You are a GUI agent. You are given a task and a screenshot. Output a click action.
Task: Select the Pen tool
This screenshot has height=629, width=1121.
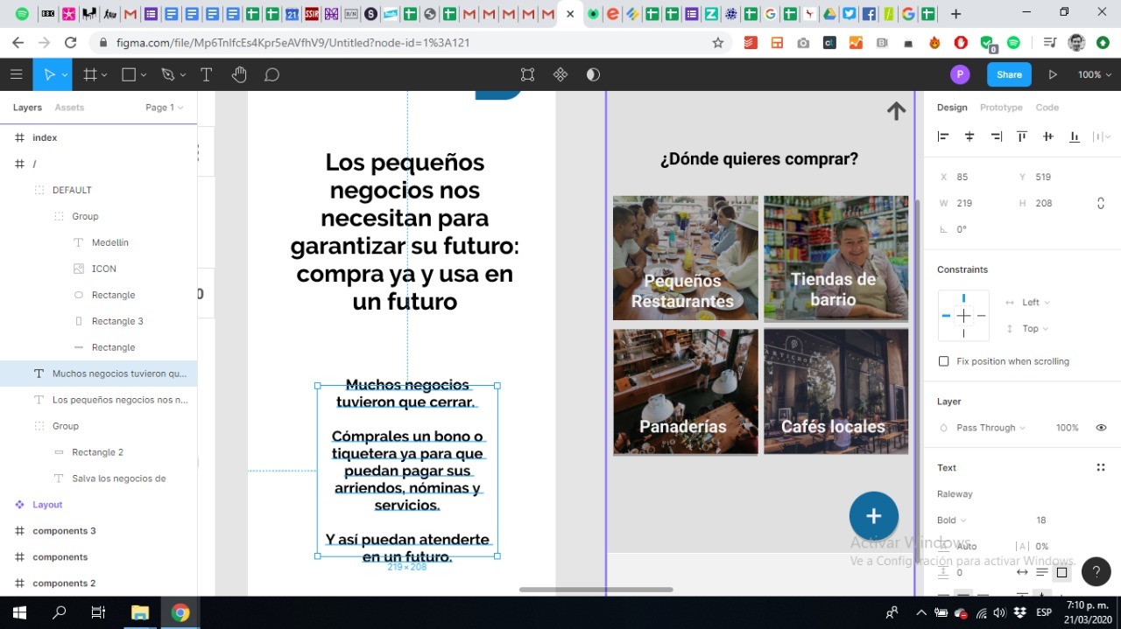(x=167, y=74)
